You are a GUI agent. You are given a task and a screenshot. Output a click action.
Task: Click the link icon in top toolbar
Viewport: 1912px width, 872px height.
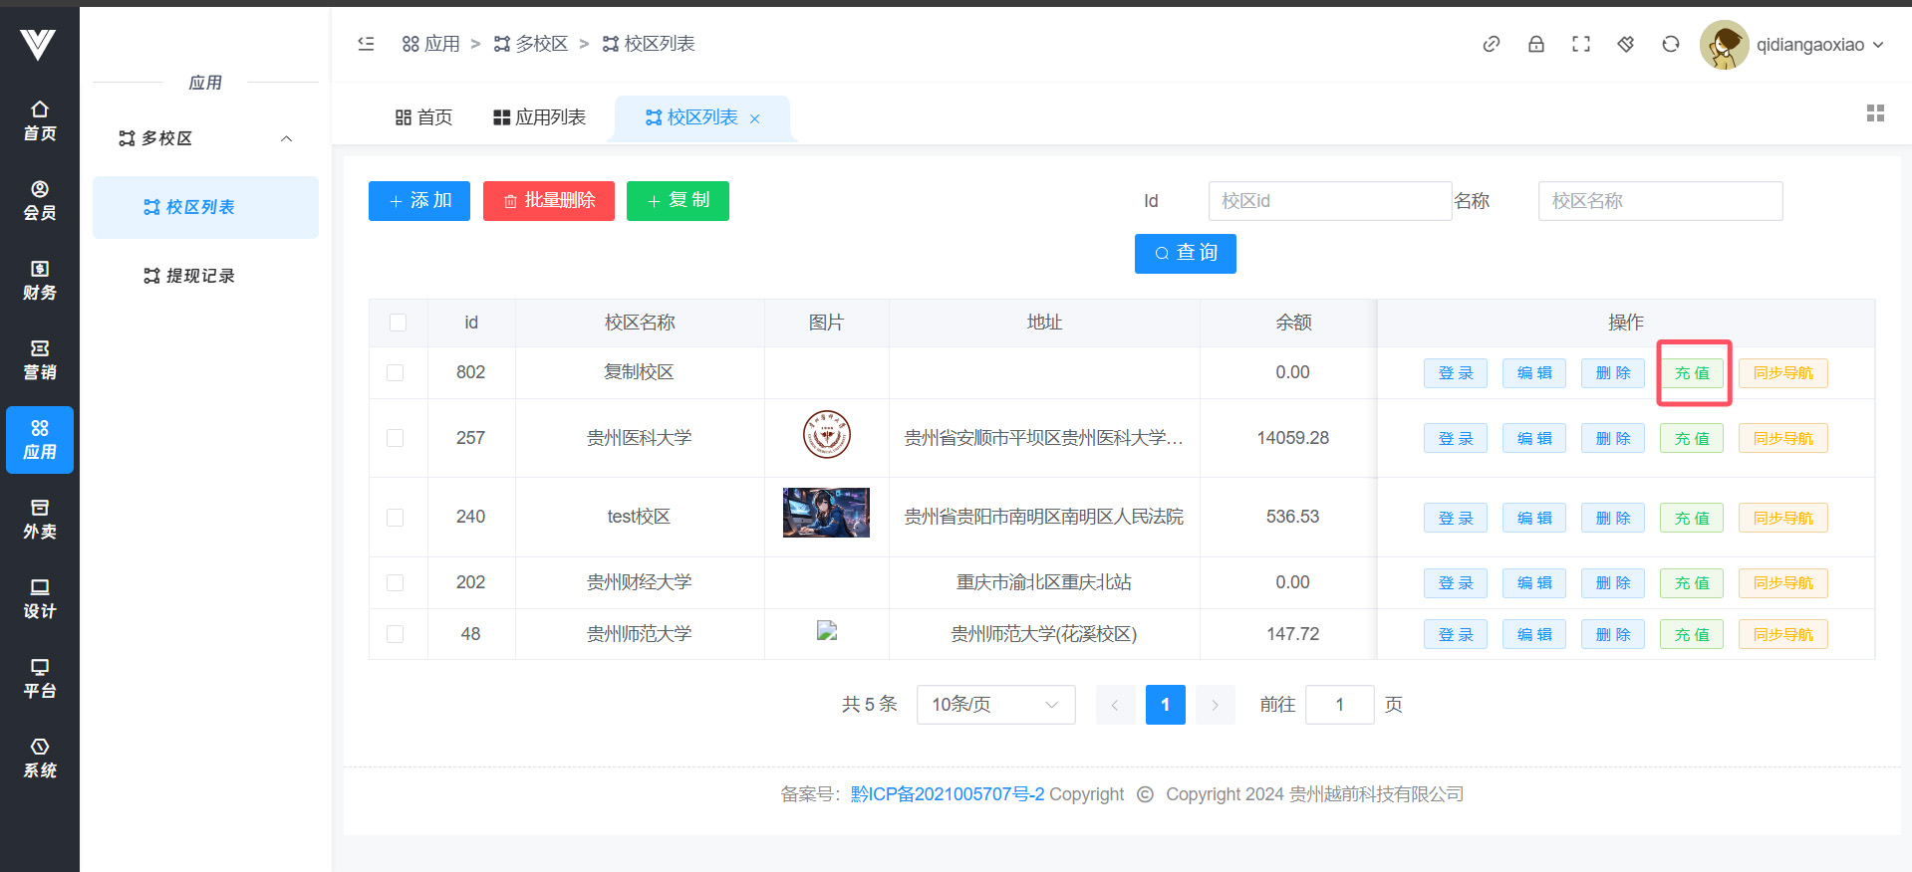click(1491, 44)
